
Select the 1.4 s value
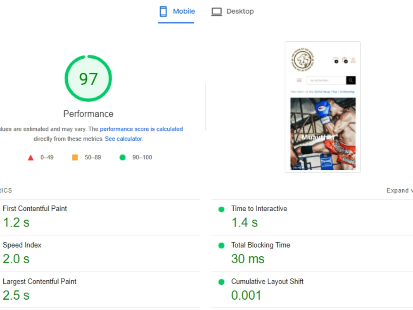coord(244,222)
